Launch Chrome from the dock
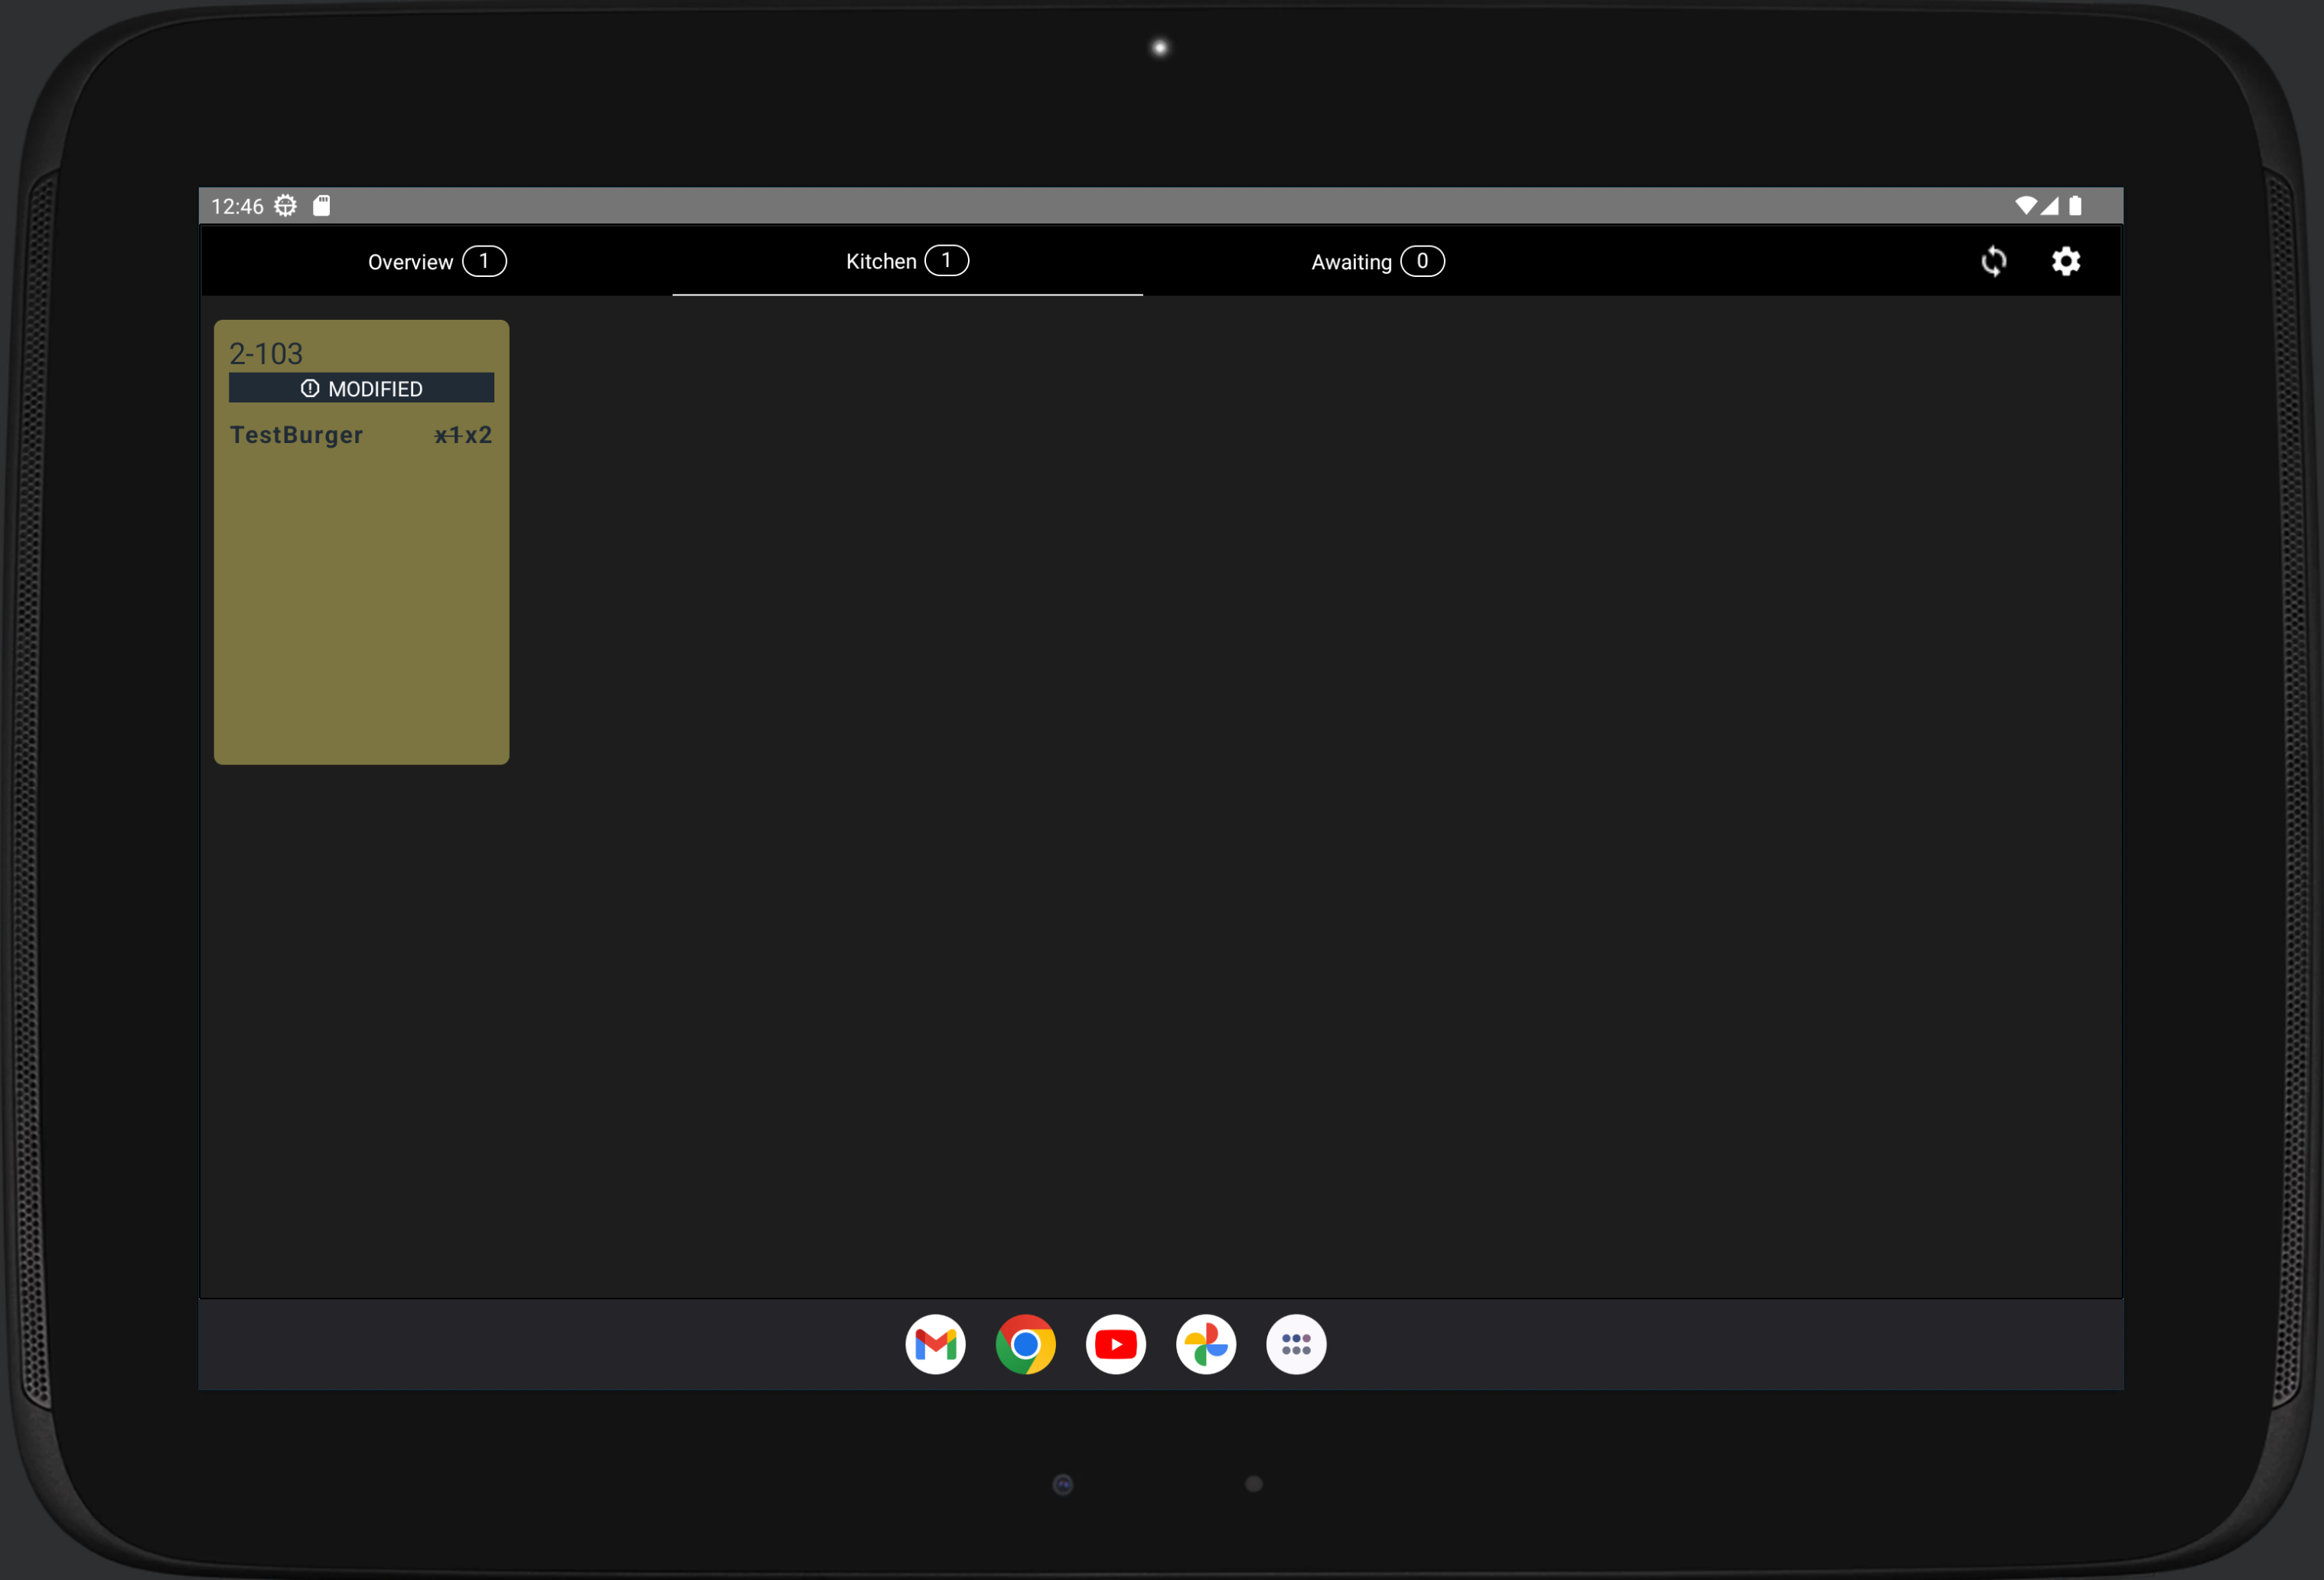 [x=1025, y=1344]
